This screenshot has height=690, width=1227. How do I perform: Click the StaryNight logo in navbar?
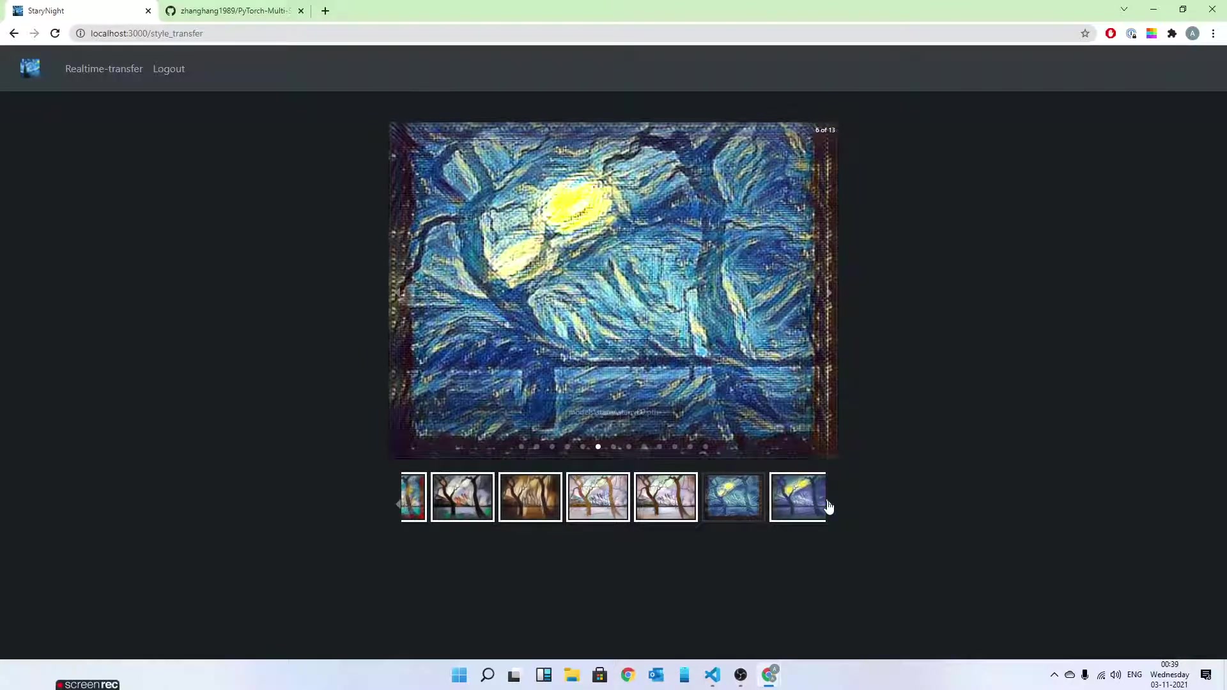(29, 68)
